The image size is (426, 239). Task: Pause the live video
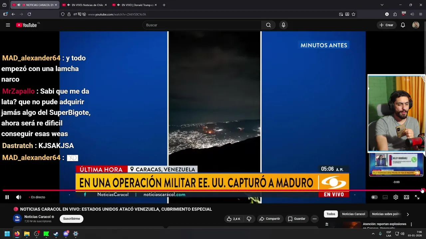tap(7, 197)
